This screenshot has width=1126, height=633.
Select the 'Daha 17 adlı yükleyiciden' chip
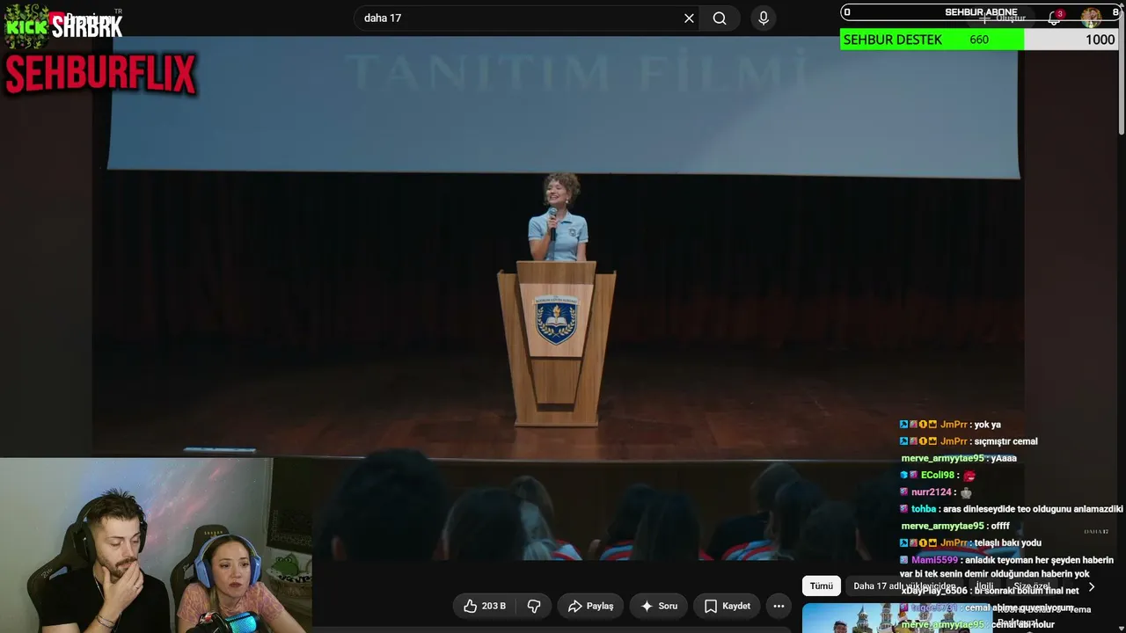point(903,586)
